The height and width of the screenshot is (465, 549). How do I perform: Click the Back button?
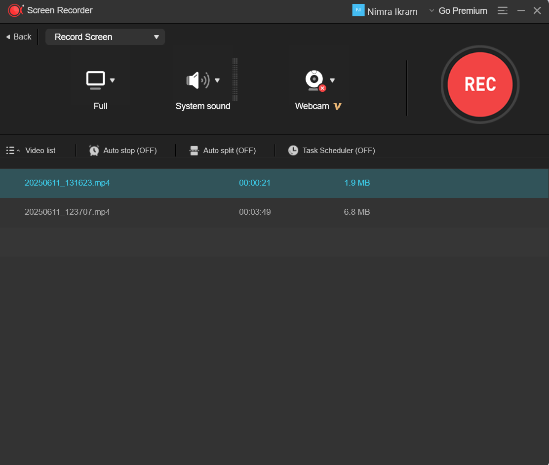tap(19, 37)
